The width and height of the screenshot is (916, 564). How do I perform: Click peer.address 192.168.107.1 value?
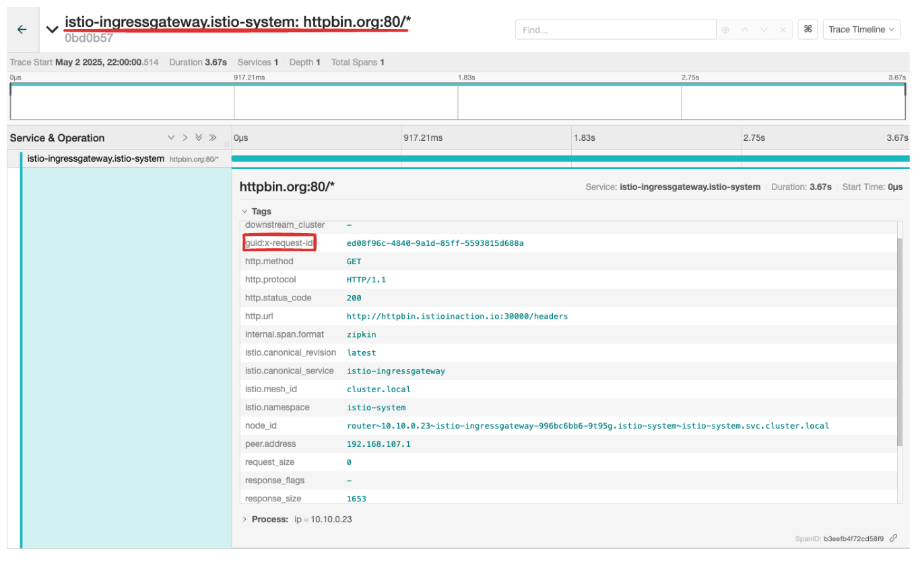(378, 444)
